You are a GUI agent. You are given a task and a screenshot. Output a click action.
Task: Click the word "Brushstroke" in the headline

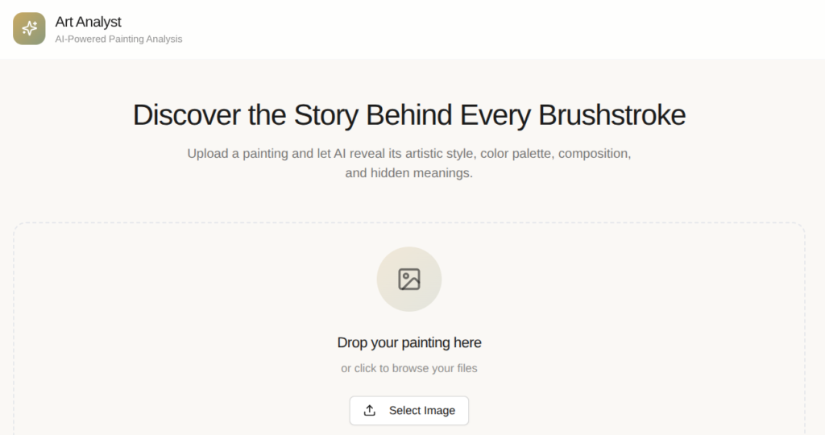611,115
